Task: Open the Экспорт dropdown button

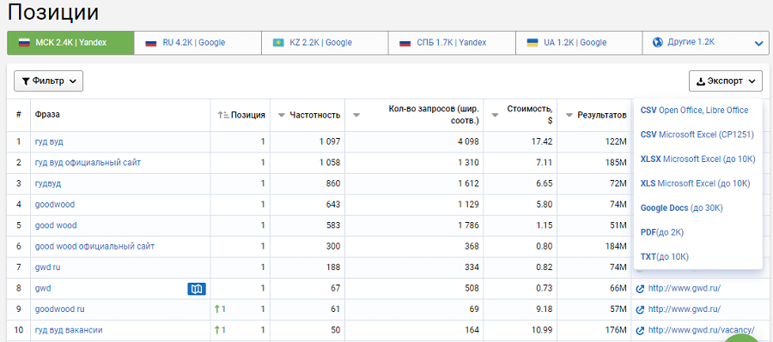Action: tap(726, 81)
